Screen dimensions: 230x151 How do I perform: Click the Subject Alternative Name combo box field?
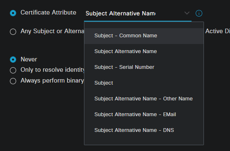pos(138,14)
